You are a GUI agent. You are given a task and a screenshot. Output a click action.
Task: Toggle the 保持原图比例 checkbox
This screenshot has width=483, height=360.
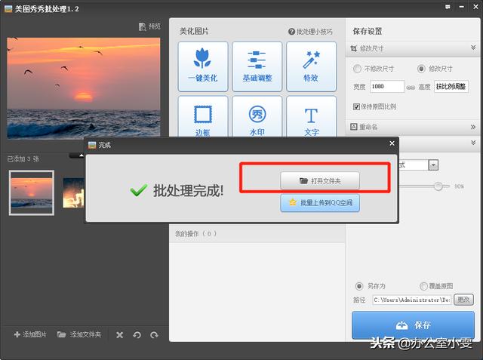click(x=356, y=106)
